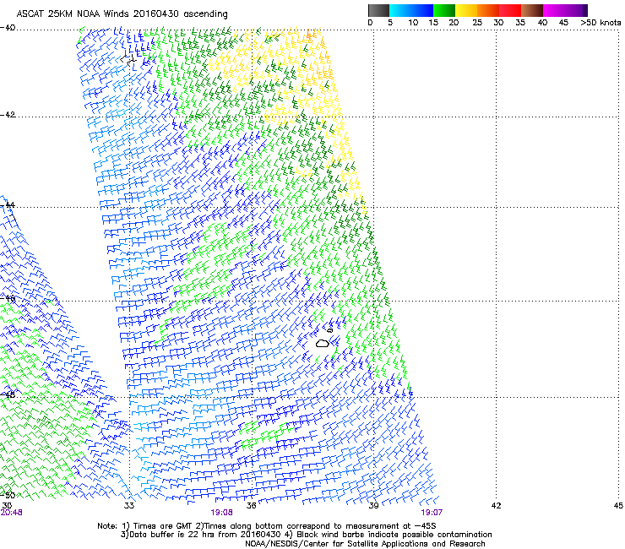The height and width of the screenshot is (549, 625).
Task: Click the 20:48 swath time label
Action: 11,513
